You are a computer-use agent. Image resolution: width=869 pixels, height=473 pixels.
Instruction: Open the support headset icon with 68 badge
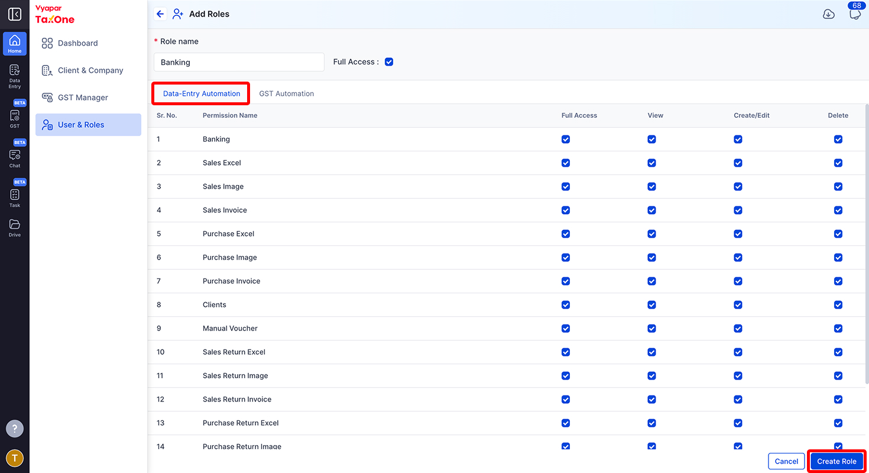point(855,14)
